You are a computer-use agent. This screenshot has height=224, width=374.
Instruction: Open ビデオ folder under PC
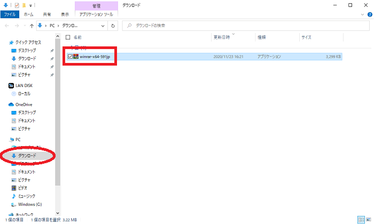(x=22, y=188)
